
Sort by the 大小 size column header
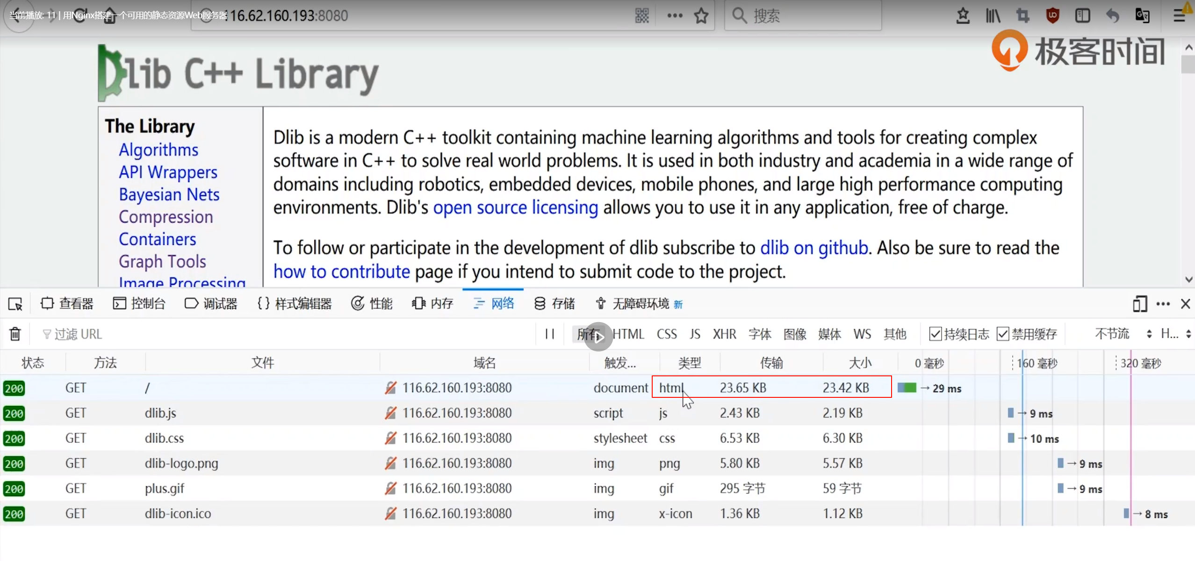(860, 363)
